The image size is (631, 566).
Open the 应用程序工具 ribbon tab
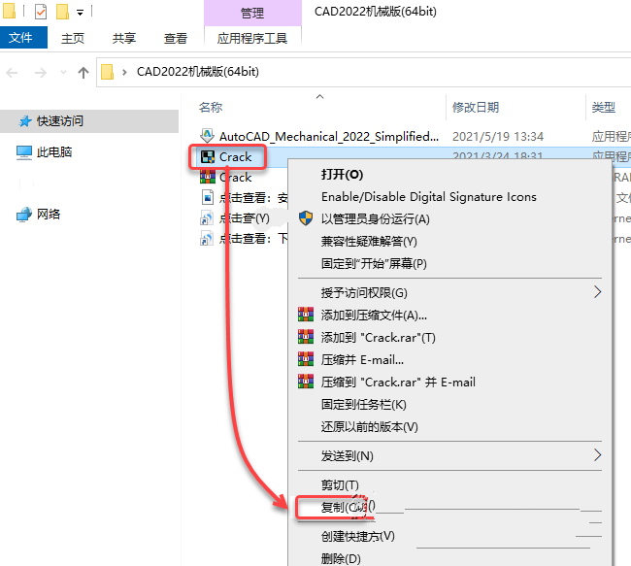point(252,38)
